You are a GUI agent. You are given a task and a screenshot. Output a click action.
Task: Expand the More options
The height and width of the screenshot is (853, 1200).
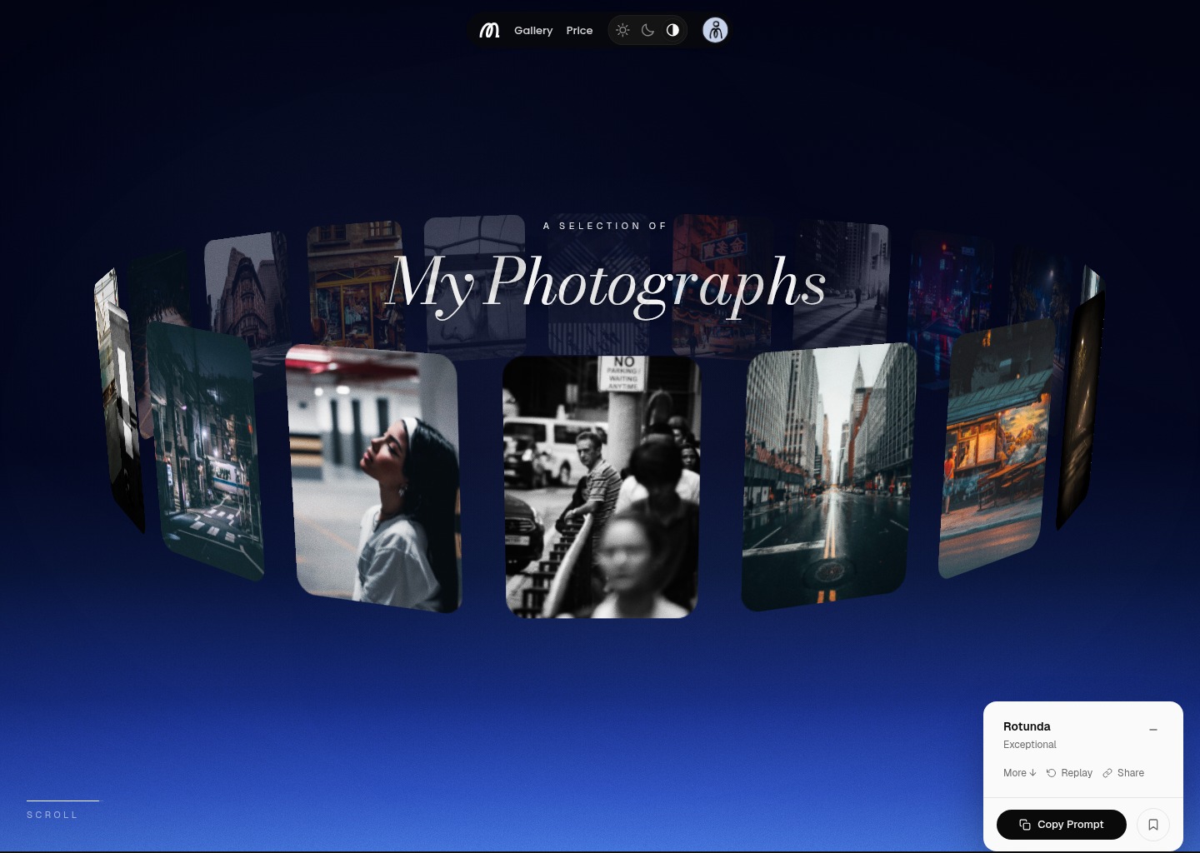1019,773
